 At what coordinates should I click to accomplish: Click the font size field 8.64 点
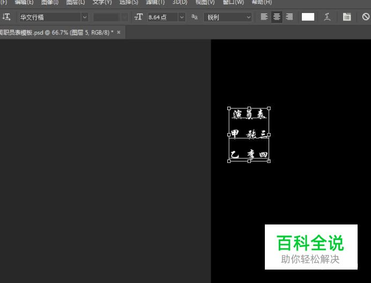pos(162,17)
